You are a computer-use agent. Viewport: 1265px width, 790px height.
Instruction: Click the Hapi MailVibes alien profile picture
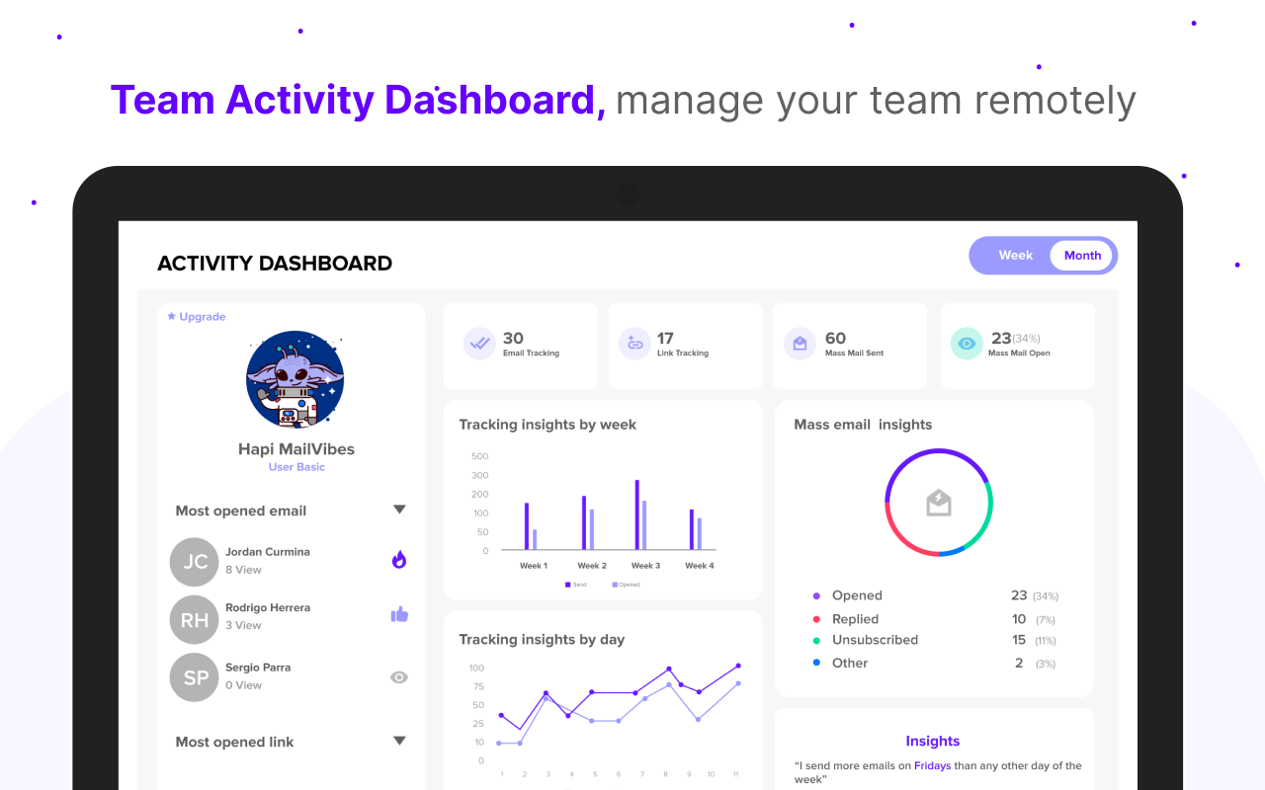pos(295,380)
